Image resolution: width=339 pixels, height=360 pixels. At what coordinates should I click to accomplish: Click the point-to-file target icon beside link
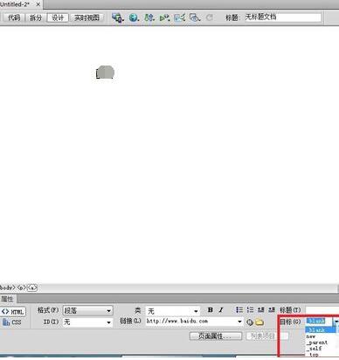point(250,322)
